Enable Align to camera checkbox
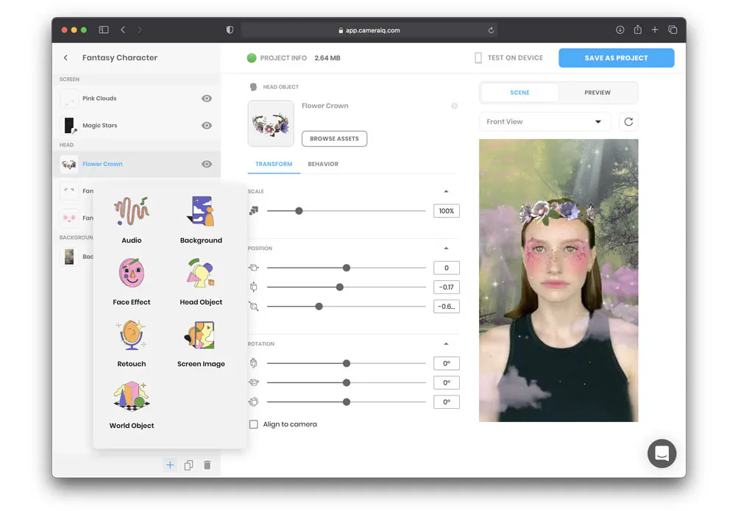The image size is (738, 511). pos(254,424)
